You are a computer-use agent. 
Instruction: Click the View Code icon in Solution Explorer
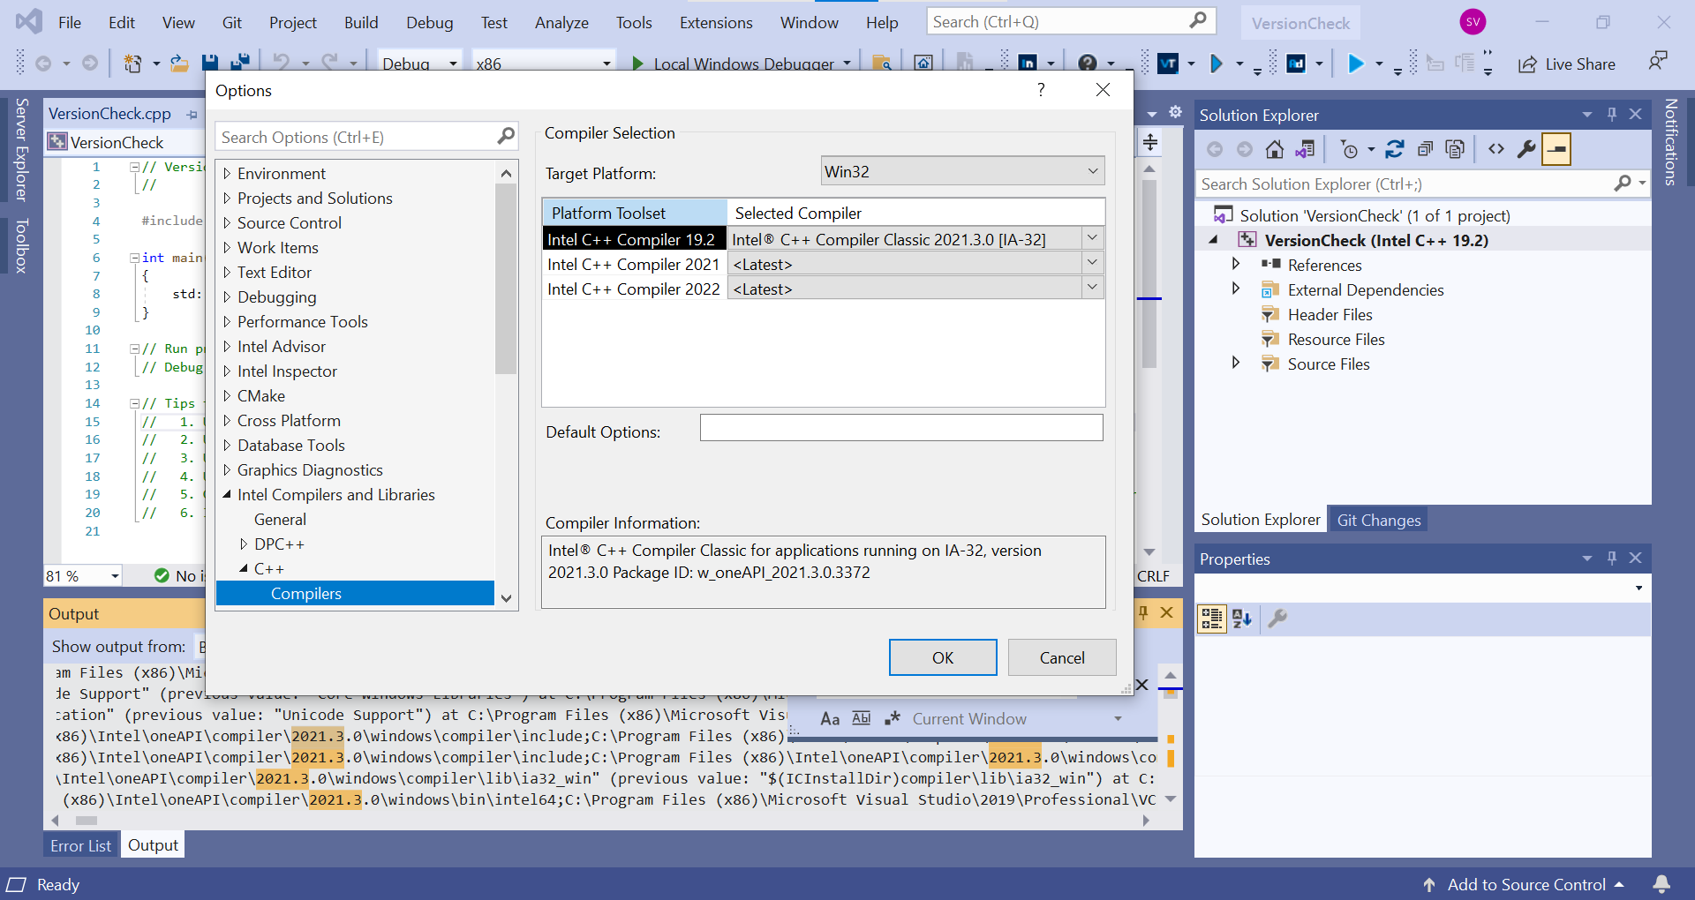point(1496,148)
